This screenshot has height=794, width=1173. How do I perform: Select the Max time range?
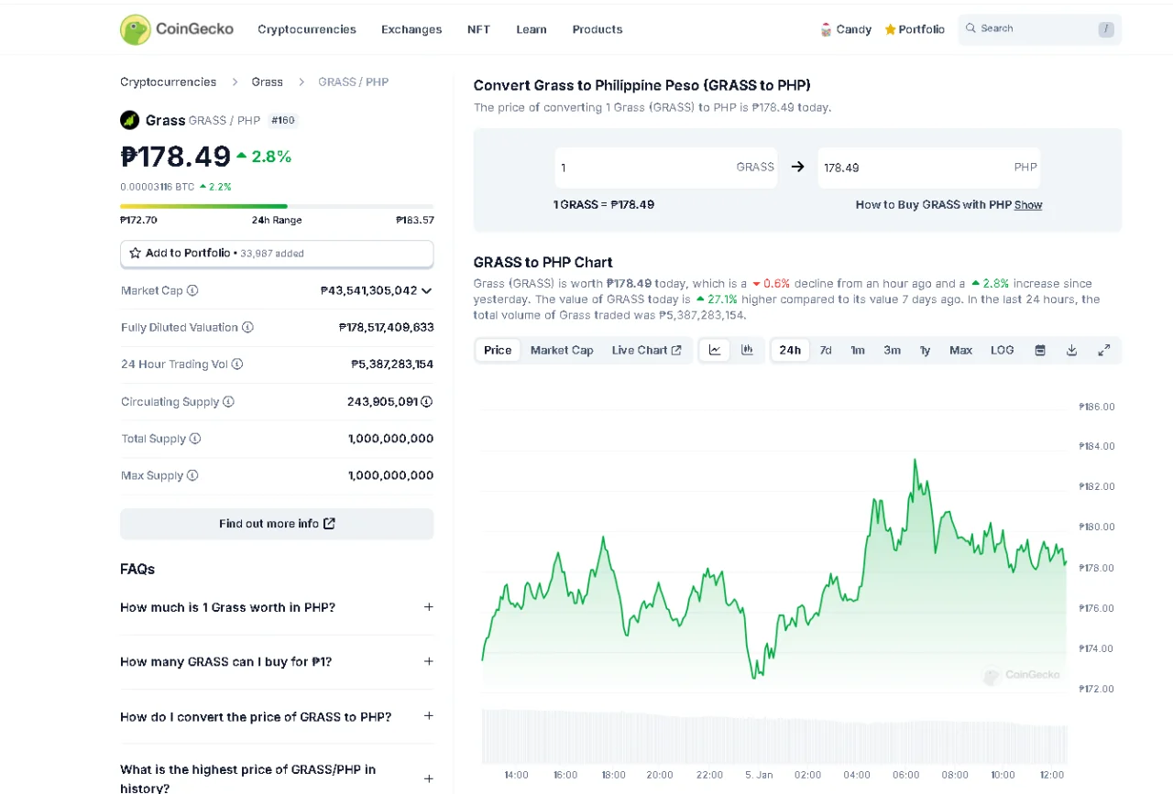(x=960, y=350)
